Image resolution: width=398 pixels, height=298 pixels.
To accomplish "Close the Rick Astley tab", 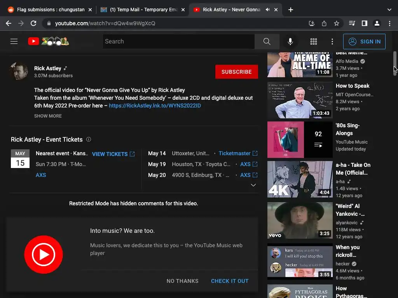I will point(276,10).
